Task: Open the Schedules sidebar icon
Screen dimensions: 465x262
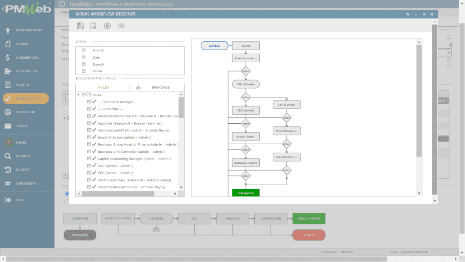Action: pyautogui.click(x=8, y=71)
